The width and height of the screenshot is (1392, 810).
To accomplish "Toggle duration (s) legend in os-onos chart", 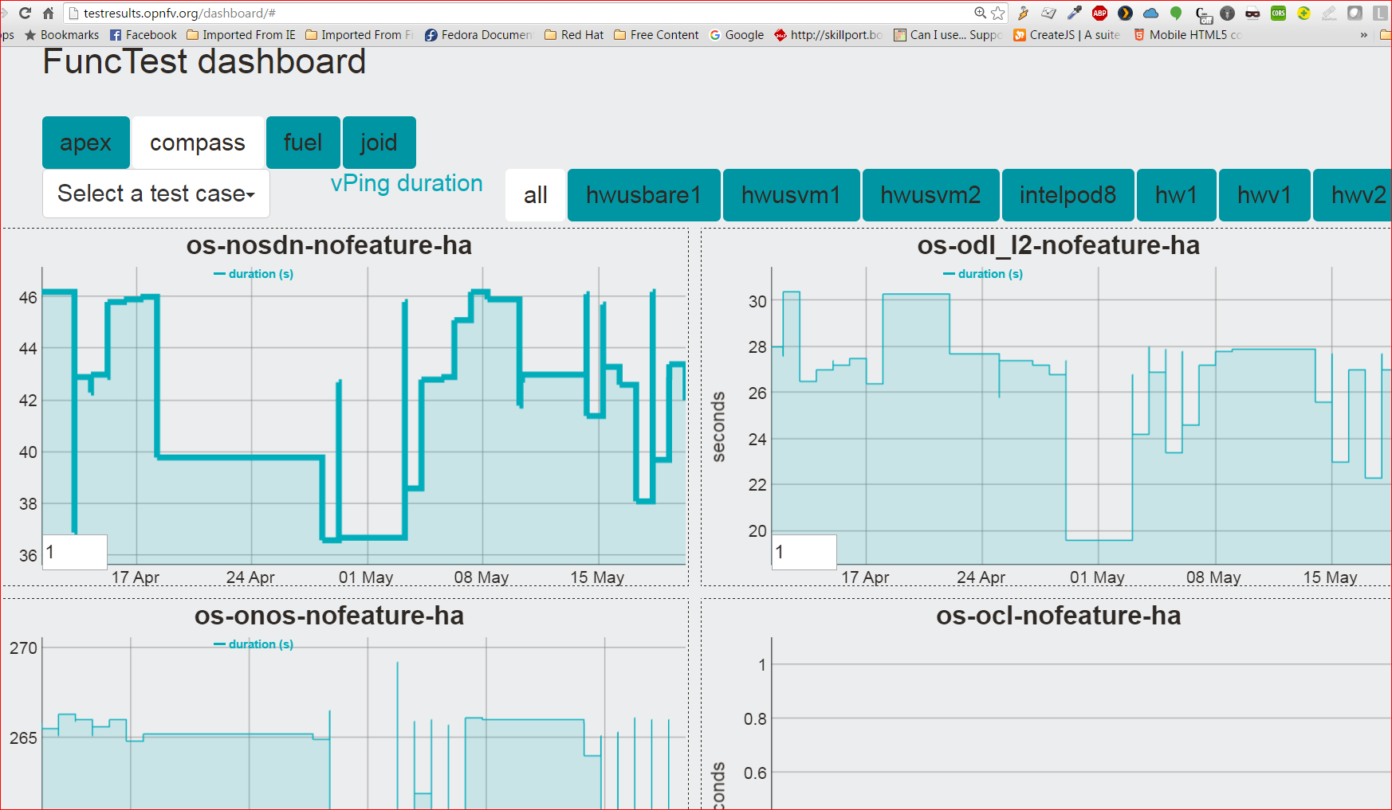I will pos(254,644).
